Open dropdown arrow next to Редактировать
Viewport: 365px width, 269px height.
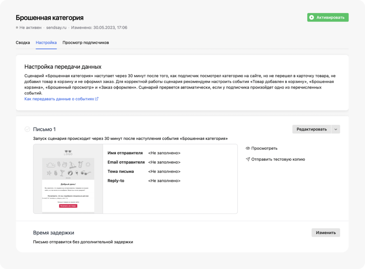tap(336, 129)
